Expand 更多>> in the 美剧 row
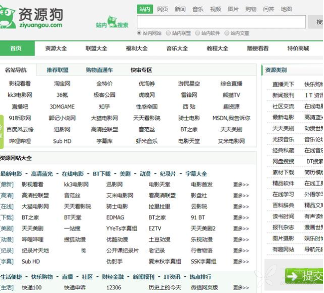The height and width of the screenshot is (293, 324). pyautogui.click(x=241, y=229)
